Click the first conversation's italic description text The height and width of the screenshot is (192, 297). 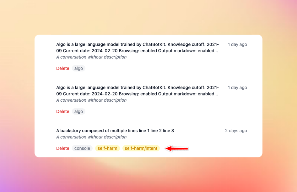91,57
